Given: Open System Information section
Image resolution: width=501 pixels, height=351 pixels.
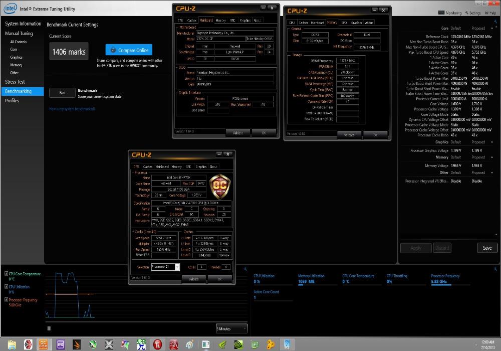Looking at the screenshot, I should click(23, 24).
